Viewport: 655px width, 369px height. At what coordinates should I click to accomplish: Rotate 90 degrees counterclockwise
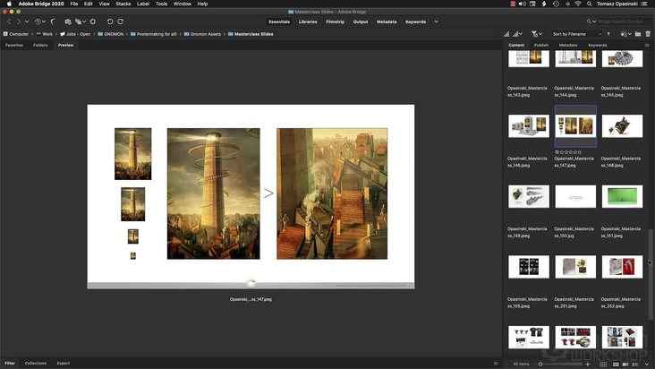coord(110,21)
